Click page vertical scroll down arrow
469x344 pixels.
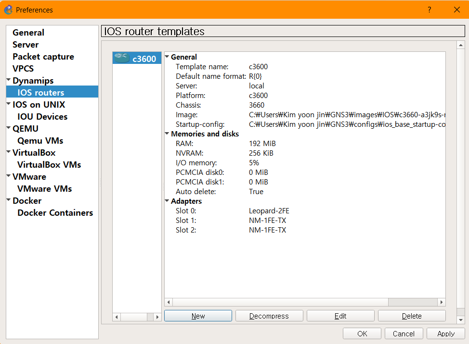coord(461,320)
